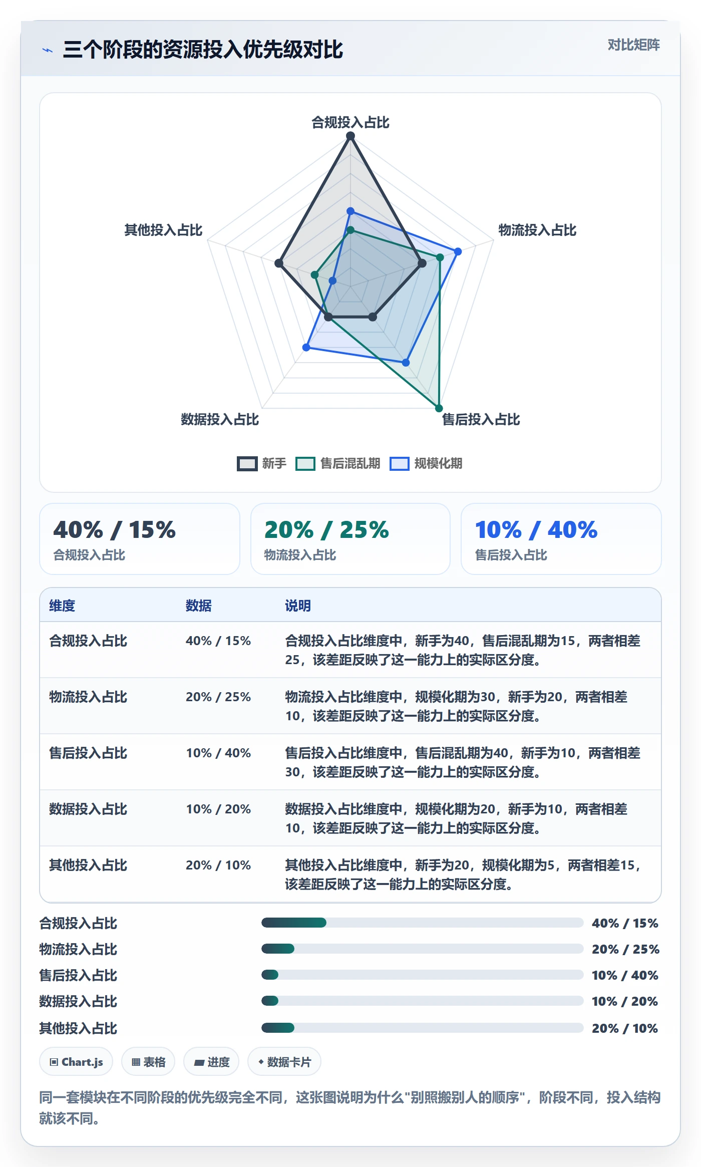The height and width of the screenshot is (1167, 701).
Task: Hide the 售后混乱期 dataset via legend
Action: click(338, 463)
